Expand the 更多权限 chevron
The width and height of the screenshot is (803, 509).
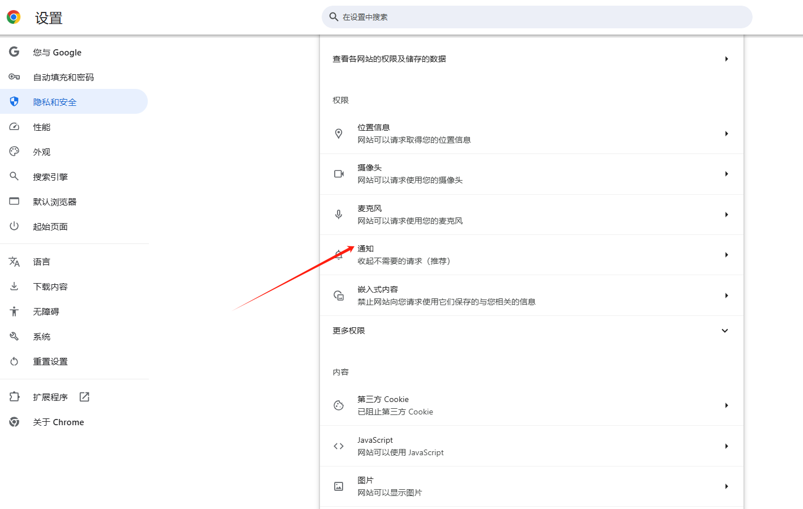[725, 331]
